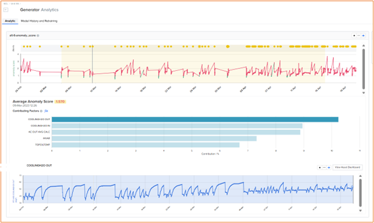Click the breadcrumb path above Generator Analytics
Image resolution: width=374 pixels, height=223 pixels.
point(12,4)
